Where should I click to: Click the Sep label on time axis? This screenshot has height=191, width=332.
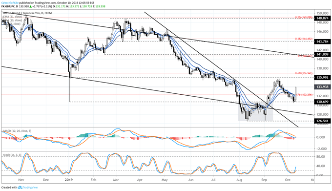click(264, 180)
